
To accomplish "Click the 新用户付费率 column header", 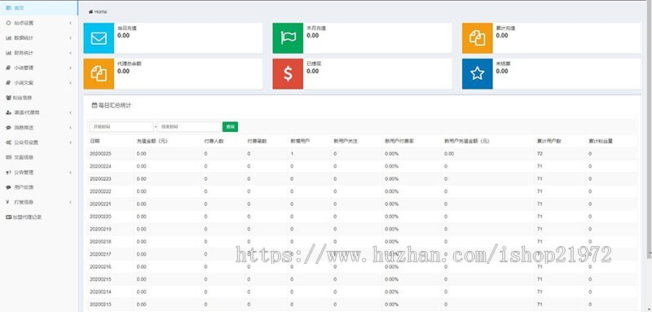I will 399,141.
